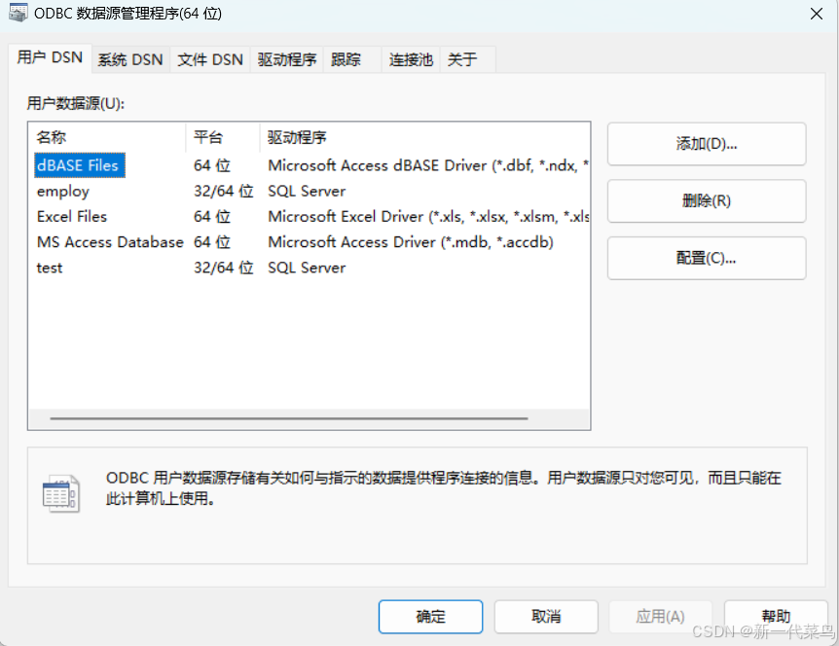Select the MS Access Database entry
839x646 pixels.
click(x=109, y=241)
